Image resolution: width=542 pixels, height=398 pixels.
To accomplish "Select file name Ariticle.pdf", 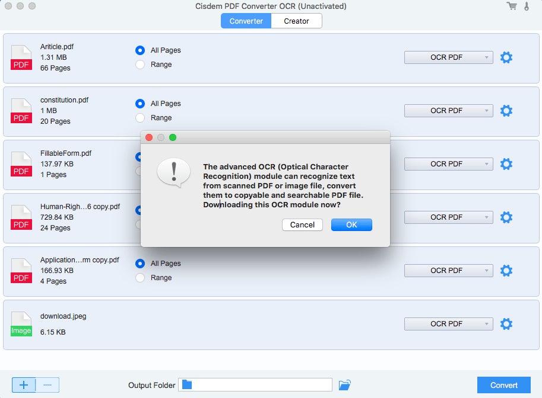I will tap(57, 47).
